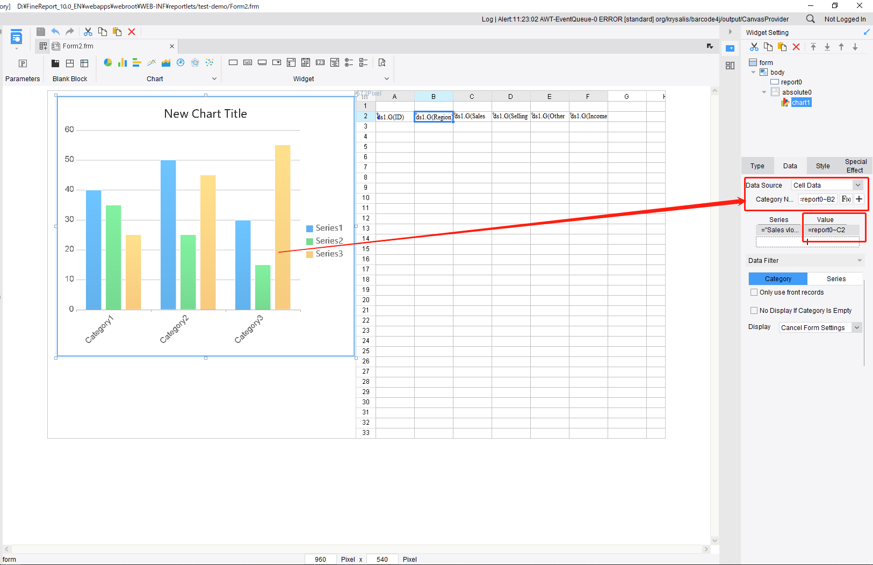The image size is (873, 565).
Task: Select the horizontal bar chart icon
Action: (137, 63)
